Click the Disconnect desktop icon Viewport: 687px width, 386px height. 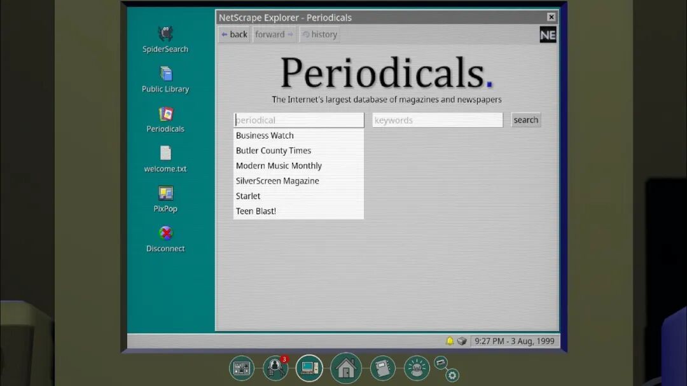click(x=165, y=238)
